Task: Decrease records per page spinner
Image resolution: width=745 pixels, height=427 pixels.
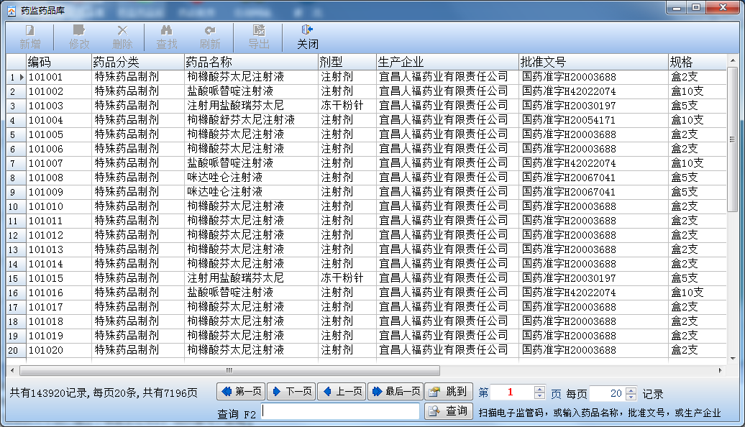Action: 631,397
